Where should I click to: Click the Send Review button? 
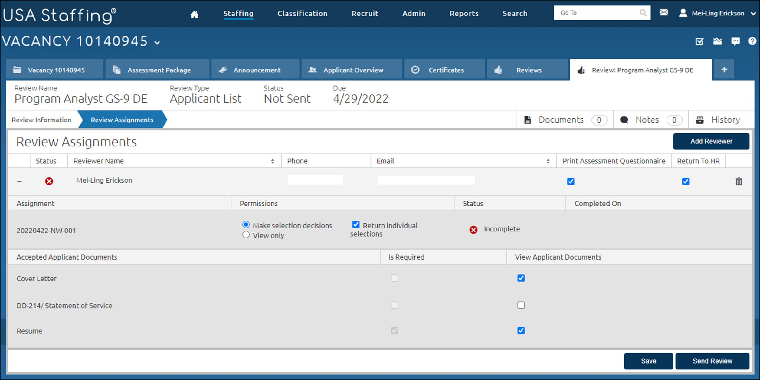pyautogui.click(x=712, y=361)
